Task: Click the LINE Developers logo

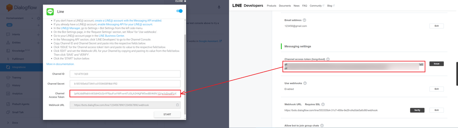Action: pos(248,5)
